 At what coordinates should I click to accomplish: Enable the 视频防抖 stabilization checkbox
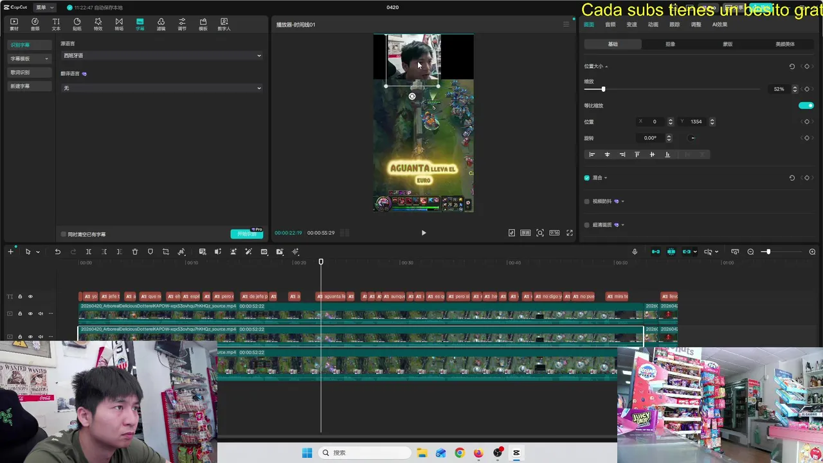click(586, 201)
